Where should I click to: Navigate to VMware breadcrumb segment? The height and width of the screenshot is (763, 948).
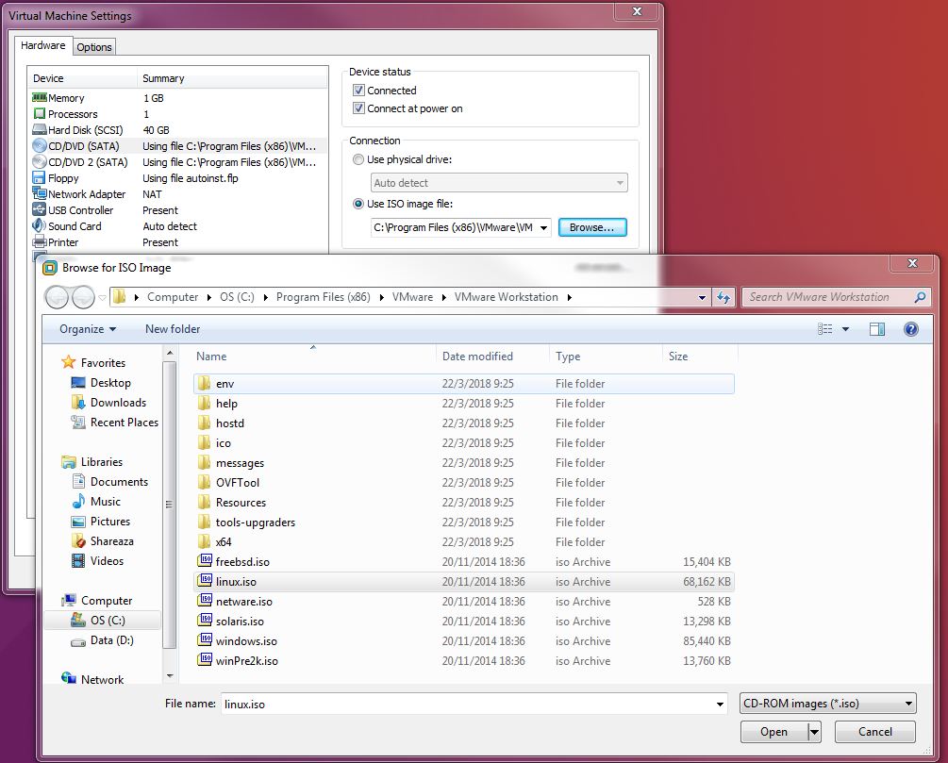pos(412,297)
